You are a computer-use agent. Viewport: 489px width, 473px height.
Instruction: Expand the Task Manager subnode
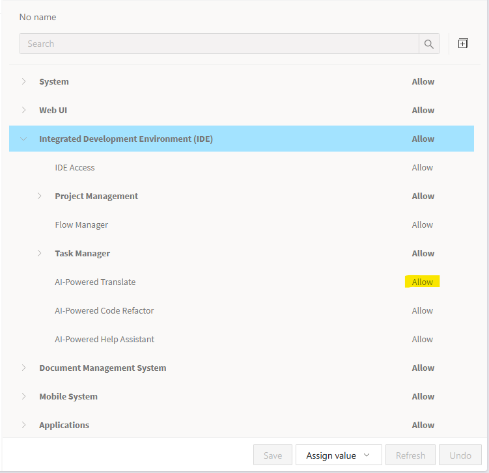(40, 253)
